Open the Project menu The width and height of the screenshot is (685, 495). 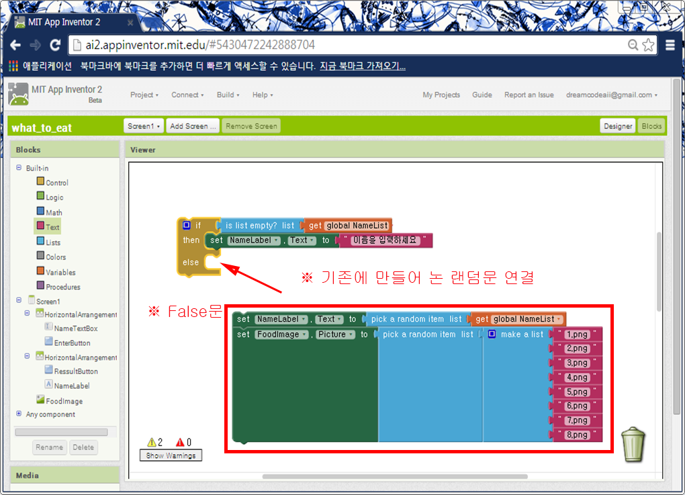[144, 95]
